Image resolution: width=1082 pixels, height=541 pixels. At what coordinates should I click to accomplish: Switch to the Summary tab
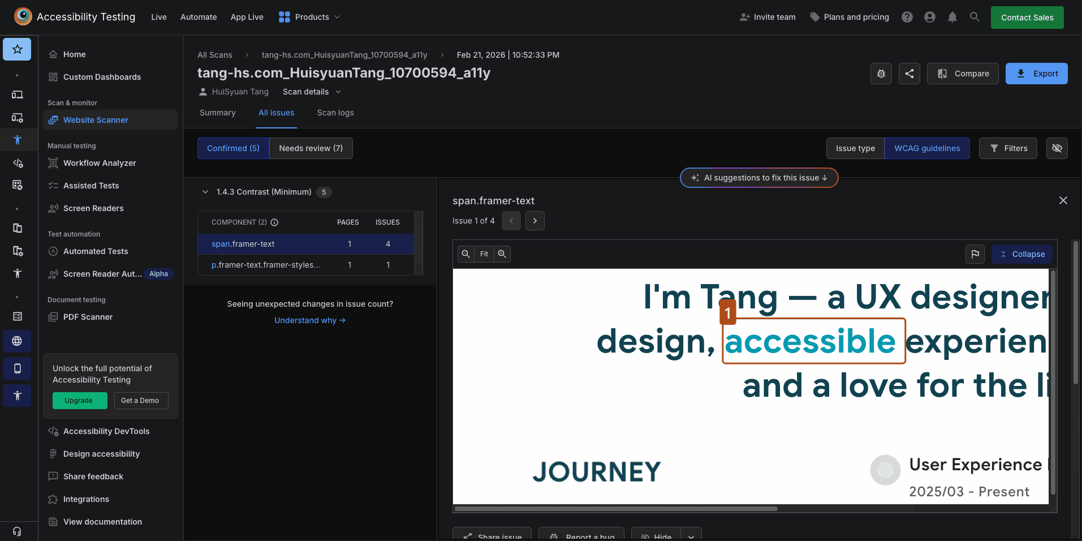218,113
